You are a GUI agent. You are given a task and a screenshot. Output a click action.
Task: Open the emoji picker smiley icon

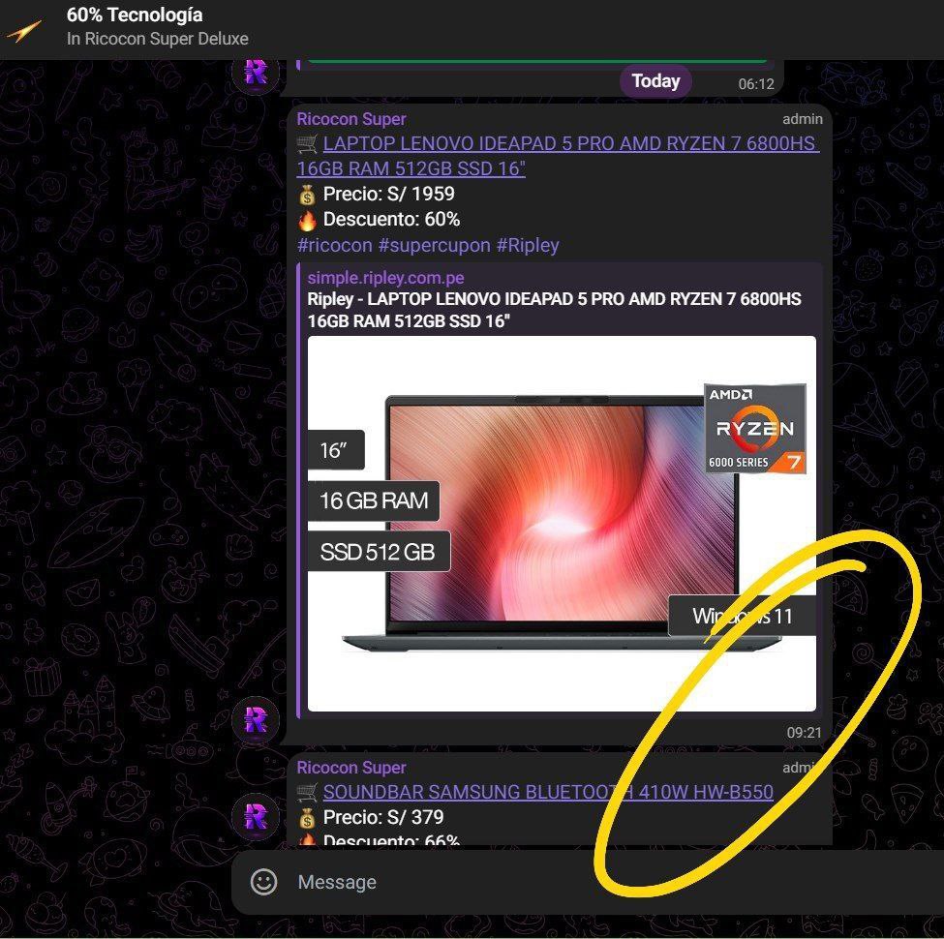pos(263,882)
